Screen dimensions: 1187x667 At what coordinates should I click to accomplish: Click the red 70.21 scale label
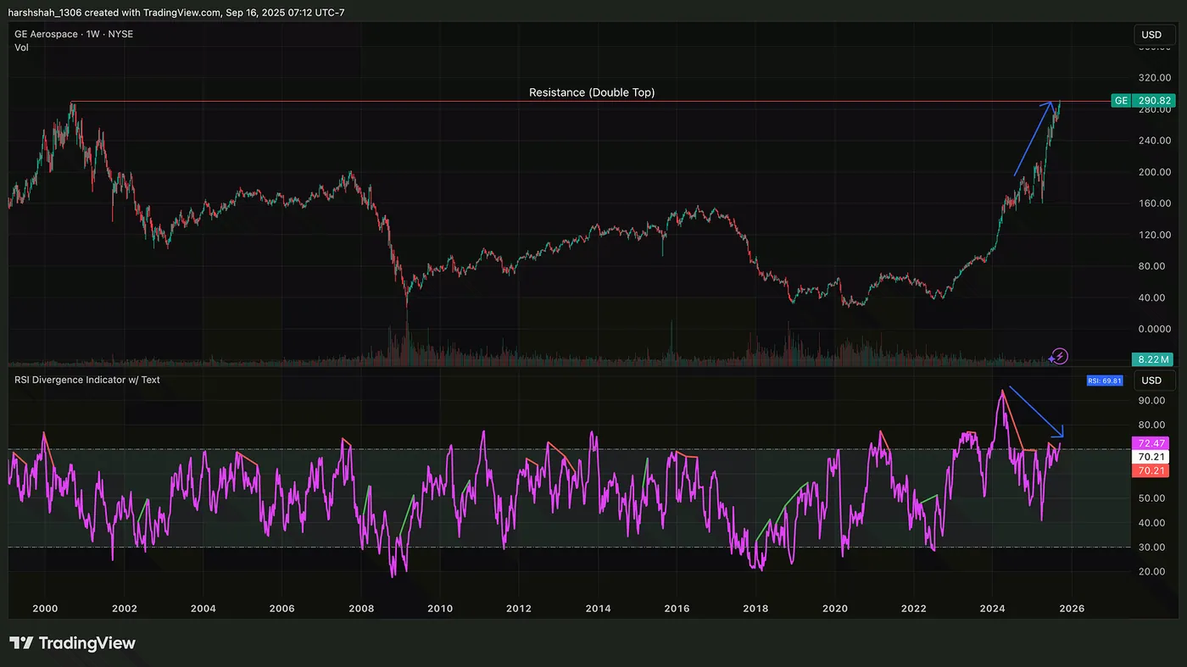(x=1151, y=470)
